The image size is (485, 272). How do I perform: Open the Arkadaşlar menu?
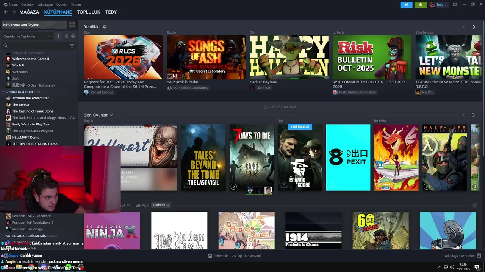(x=45, y=5)
